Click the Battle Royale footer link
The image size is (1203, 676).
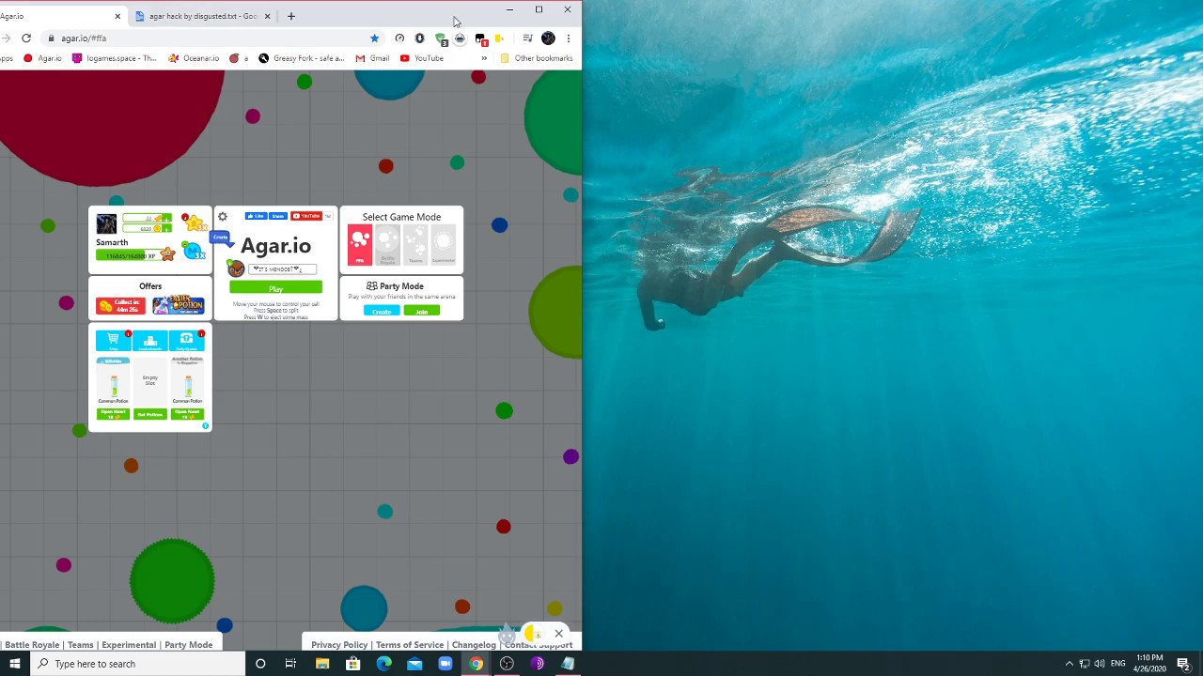(x=32, y=645)
